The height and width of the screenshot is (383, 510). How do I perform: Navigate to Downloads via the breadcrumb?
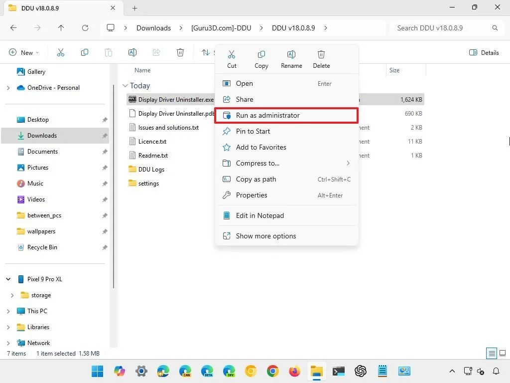pyautogui.click(x=153, y=28)
